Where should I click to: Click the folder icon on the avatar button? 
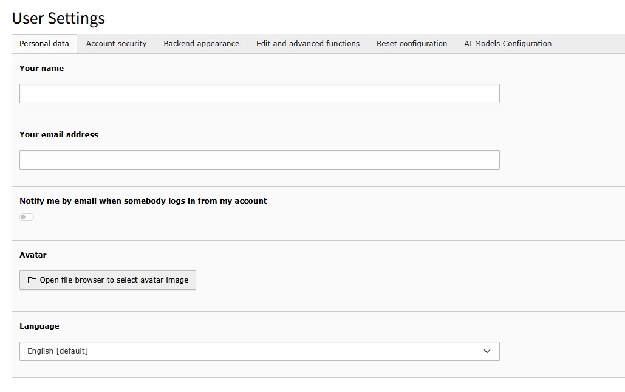(32, 280)
